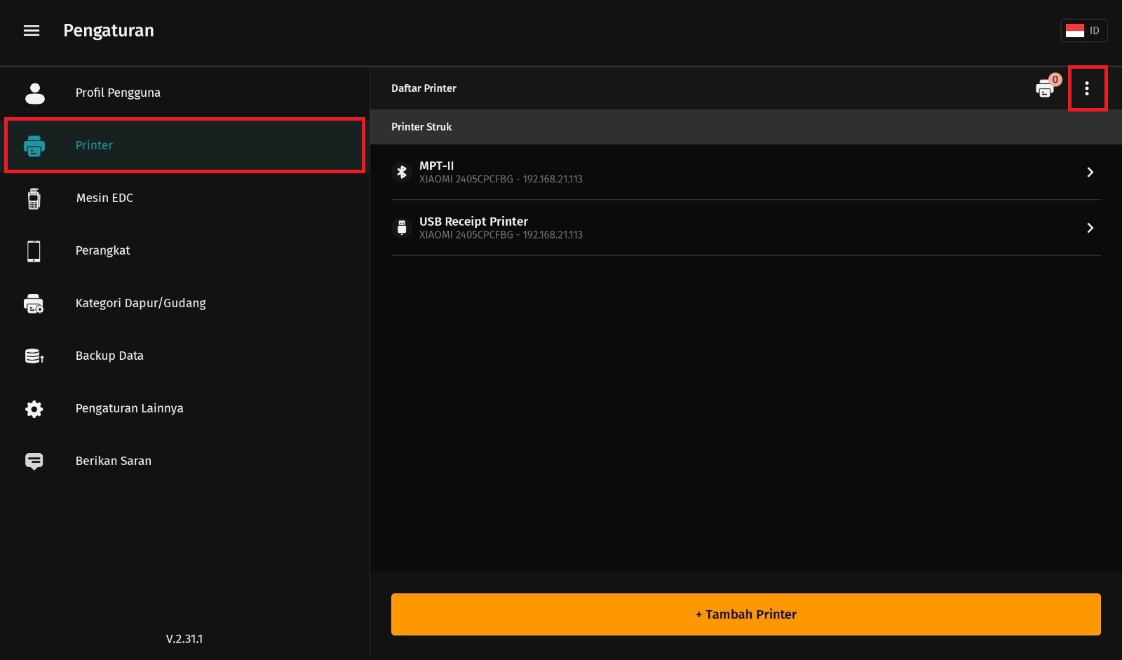Click the Printer Struk section header
Screen dimensions: 1122x660
(421, 127)
